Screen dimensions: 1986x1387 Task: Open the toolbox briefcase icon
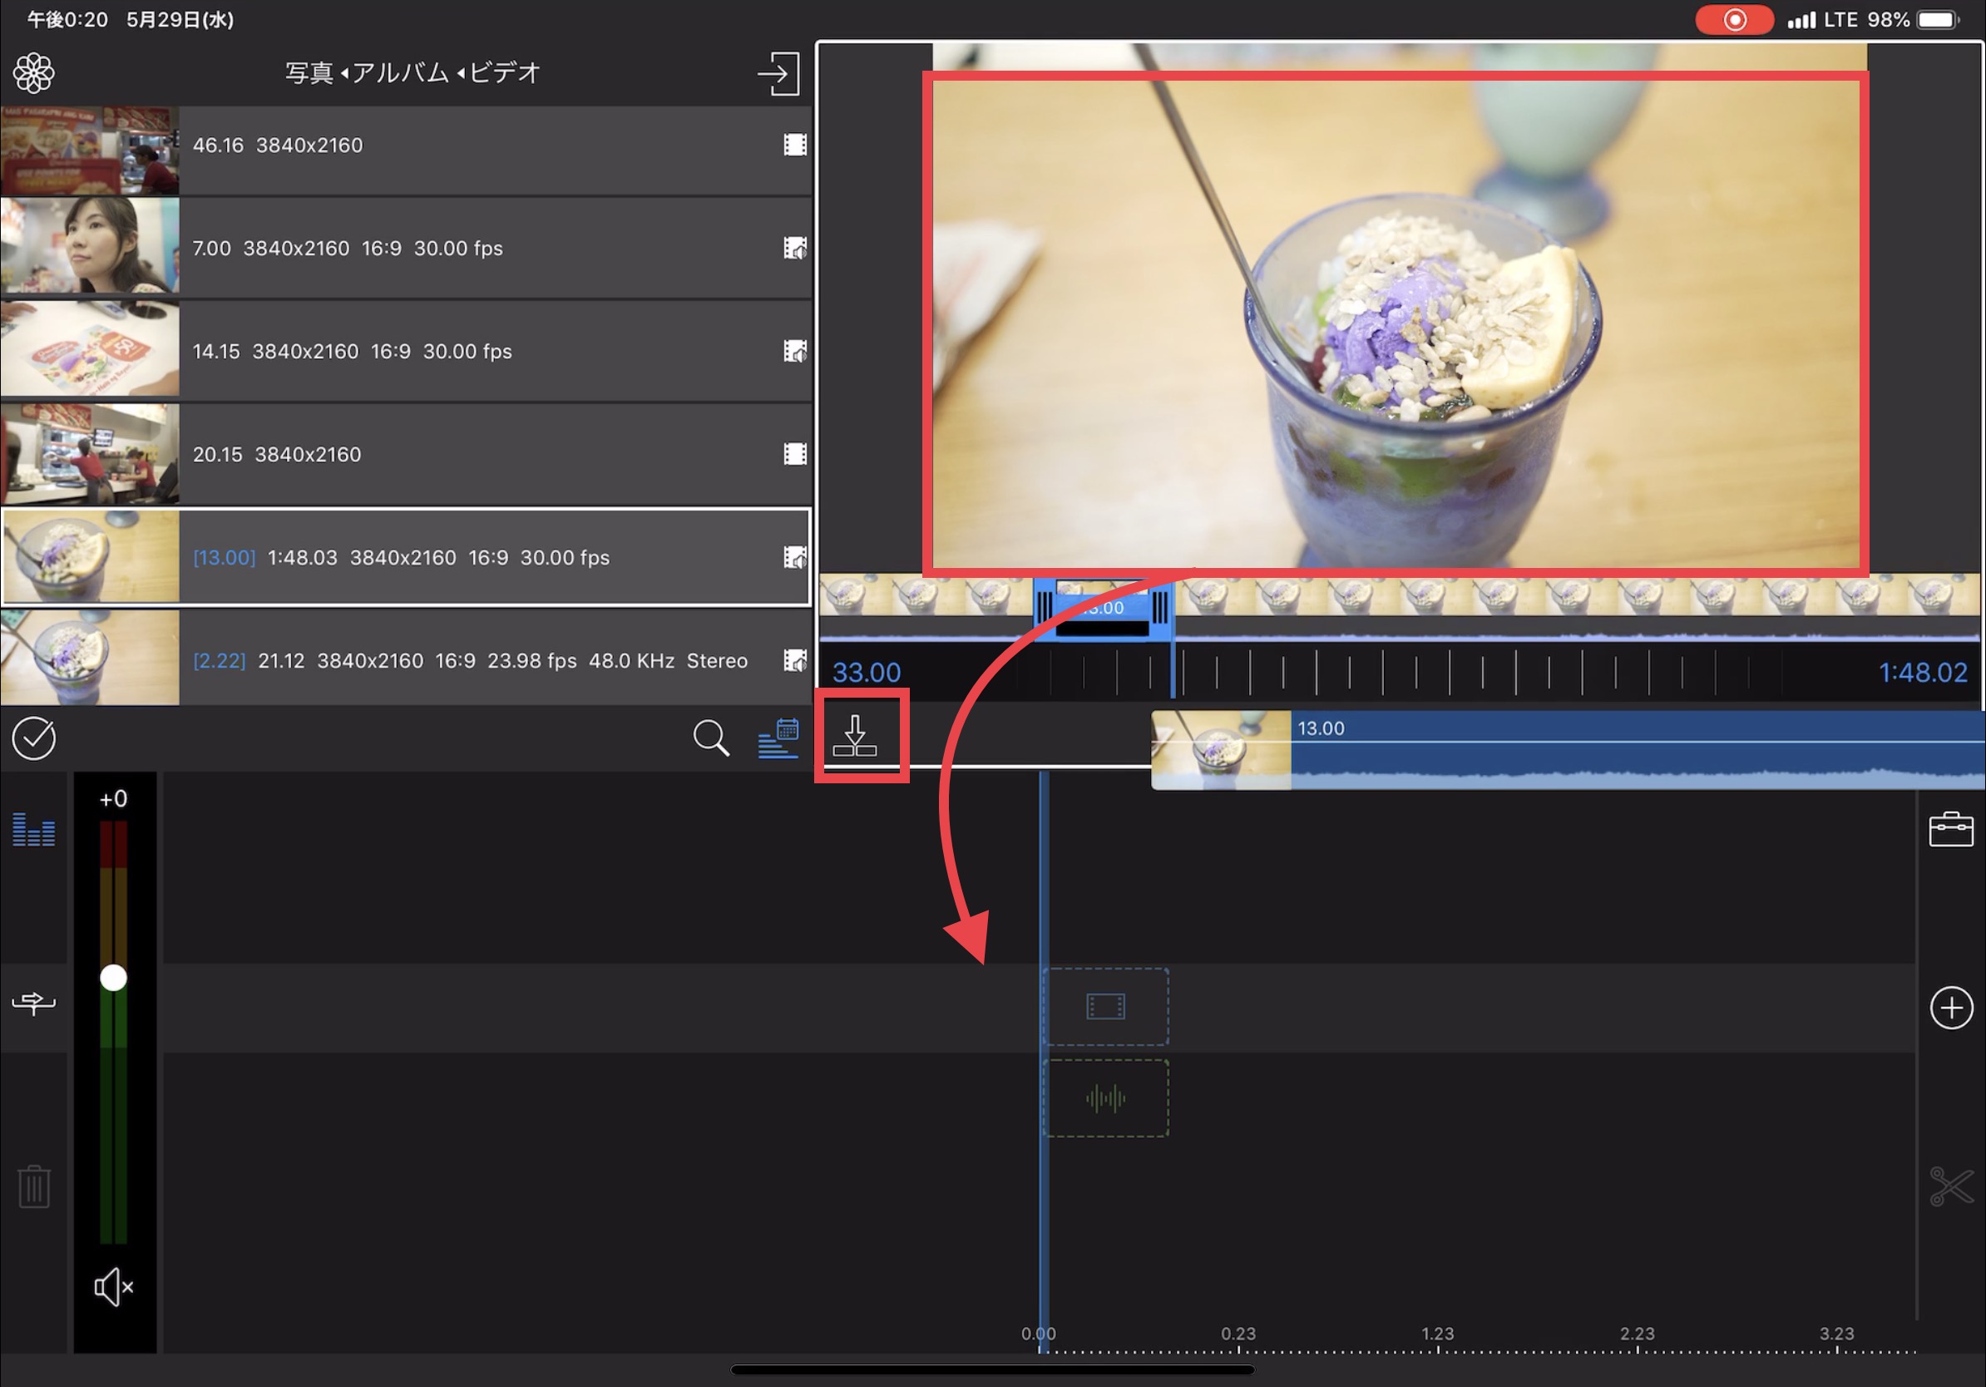click(x=1950, y=829)
